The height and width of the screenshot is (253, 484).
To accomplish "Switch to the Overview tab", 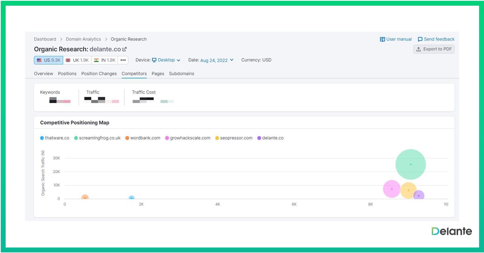I will point(44,74).
